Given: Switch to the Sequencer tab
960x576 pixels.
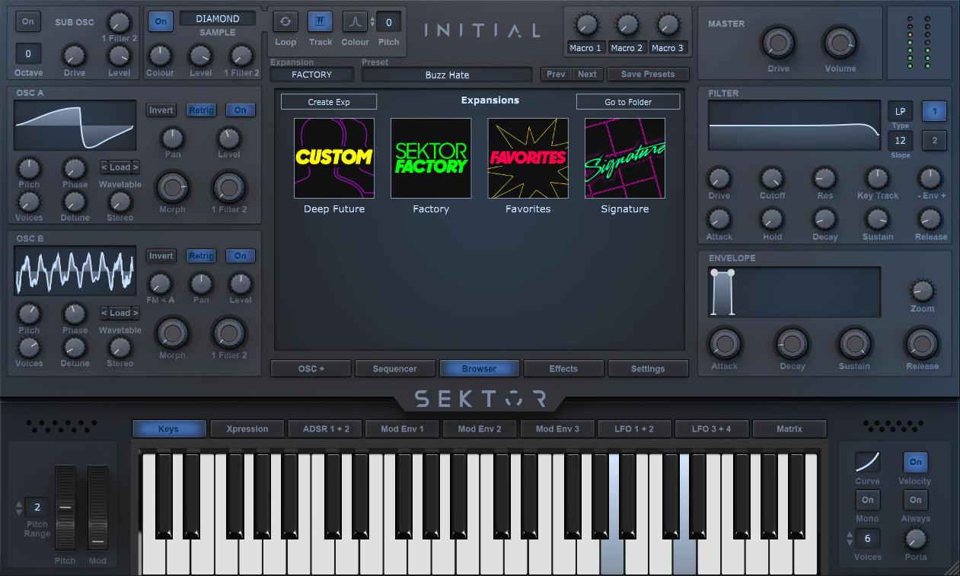Looking at the screenshot, I should click(x=395, y=369).
